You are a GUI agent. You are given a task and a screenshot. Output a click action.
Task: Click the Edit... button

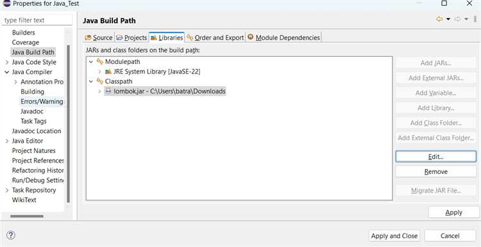point(435,156)
